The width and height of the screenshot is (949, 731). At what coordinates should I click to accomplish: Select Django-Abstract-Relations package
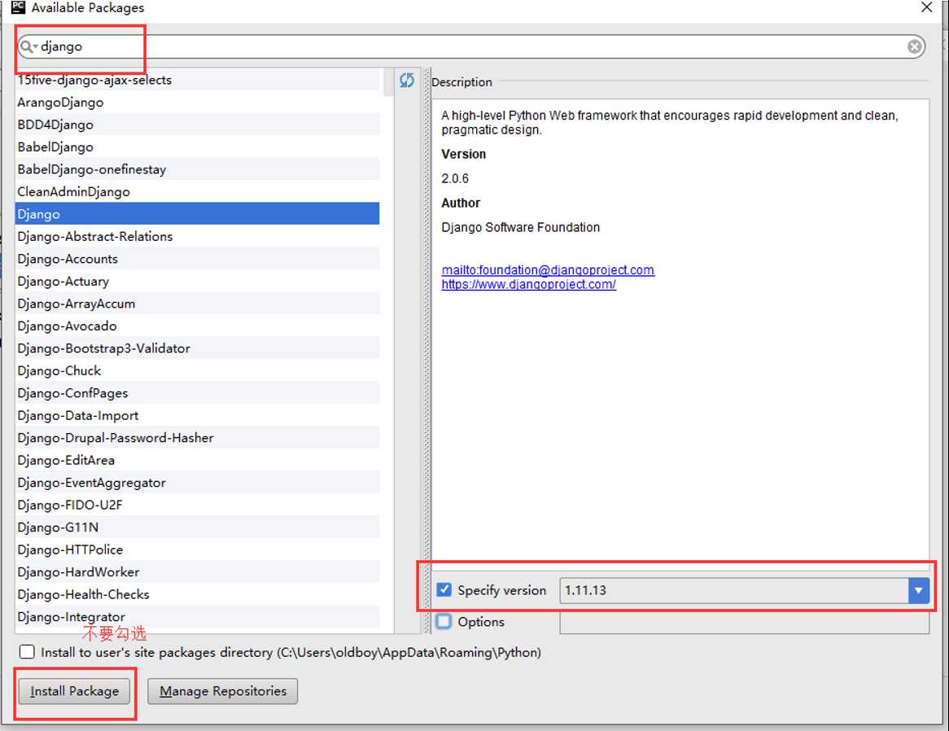pos(197,237)
